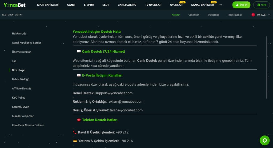This screenshot has height=148, width=273.
Task: Click the Turkish flag icon
Action: click(x=253, y=15)
